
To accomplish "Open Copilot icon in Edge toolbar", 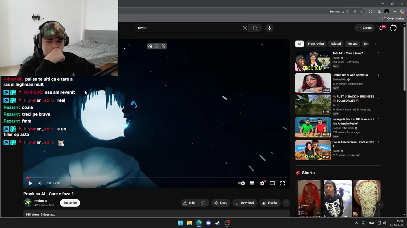I will coord(402,11).
